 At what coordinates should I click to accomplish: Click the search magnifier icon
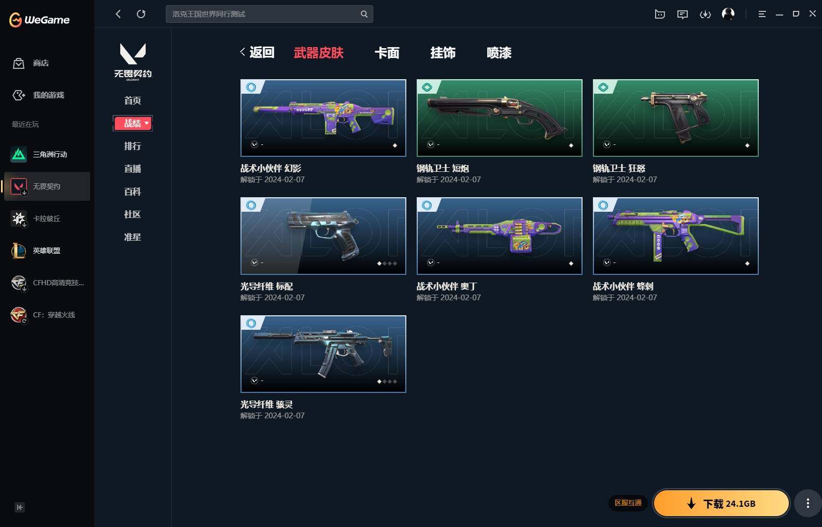click(364, 14)
